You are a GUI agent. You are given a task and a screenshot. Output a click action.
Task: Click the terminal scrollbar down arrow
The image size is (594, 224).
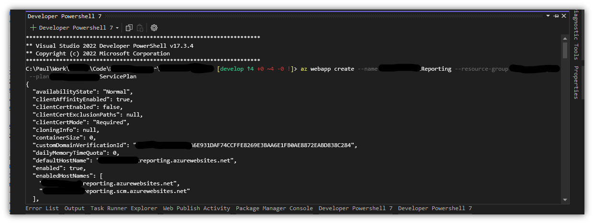pos(565,200)
